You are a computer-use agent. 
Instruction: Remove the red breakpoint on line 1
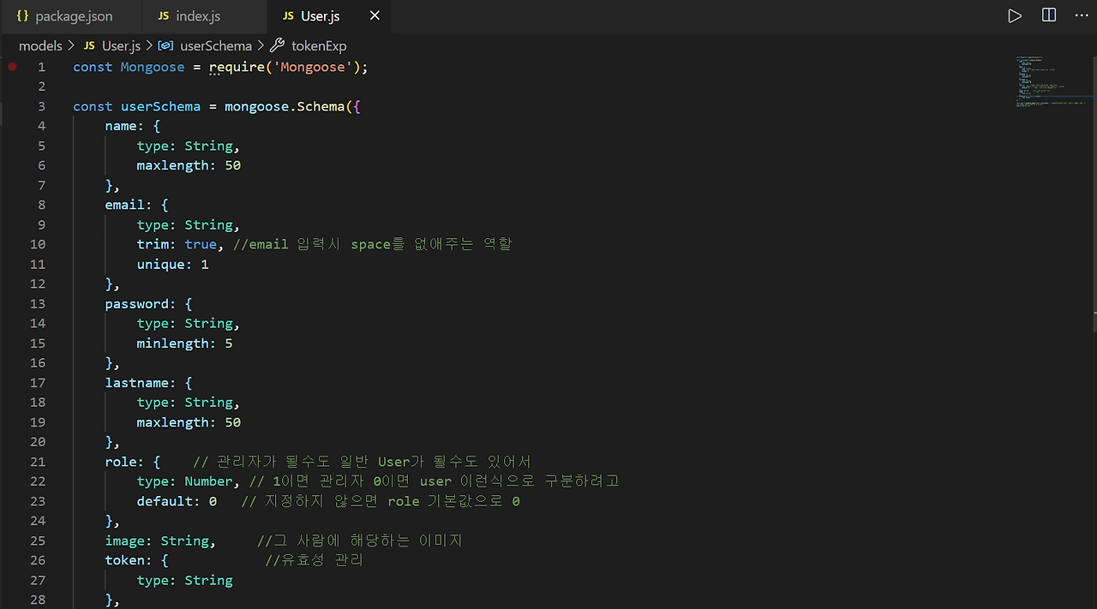pos(12,65)
